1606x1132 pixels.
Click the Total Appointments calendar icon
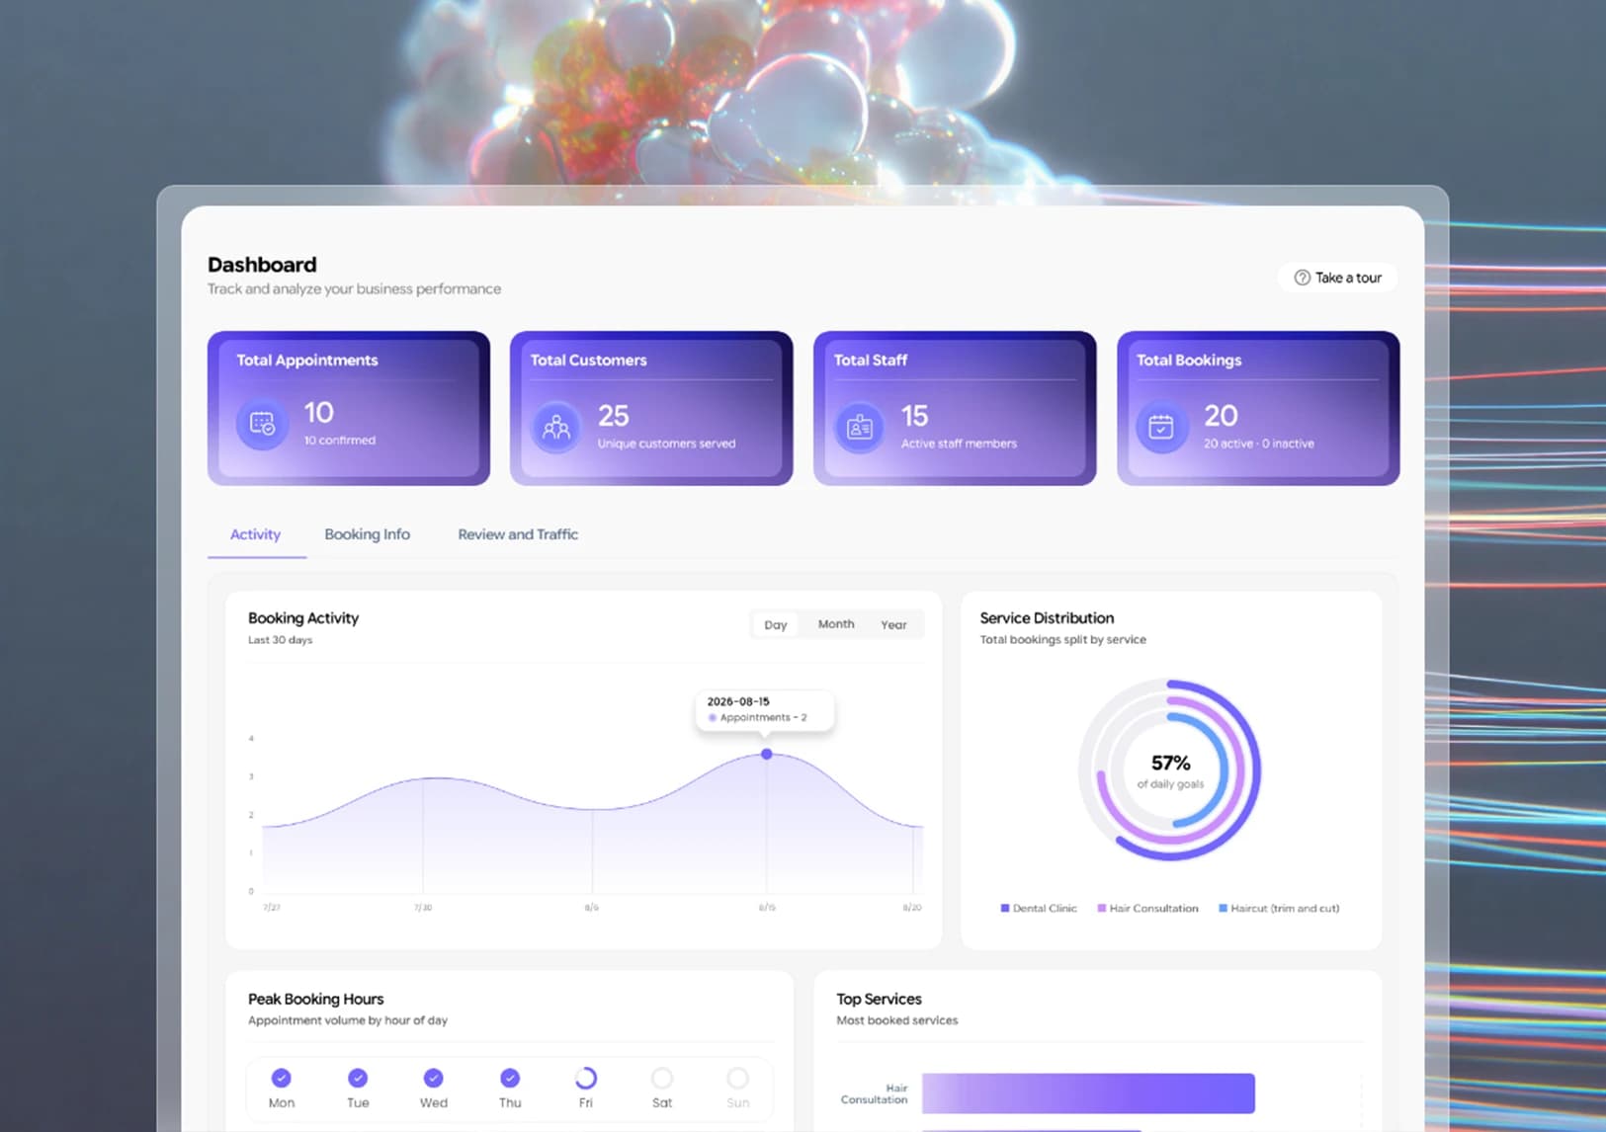(x=262, y=424)
